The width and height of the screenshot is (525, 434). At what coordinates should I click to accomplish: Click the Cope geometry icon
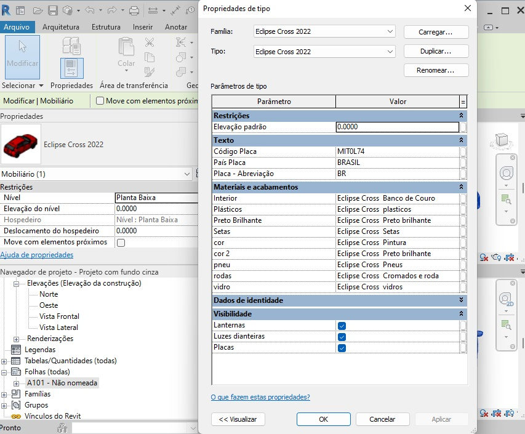point(181,42)
